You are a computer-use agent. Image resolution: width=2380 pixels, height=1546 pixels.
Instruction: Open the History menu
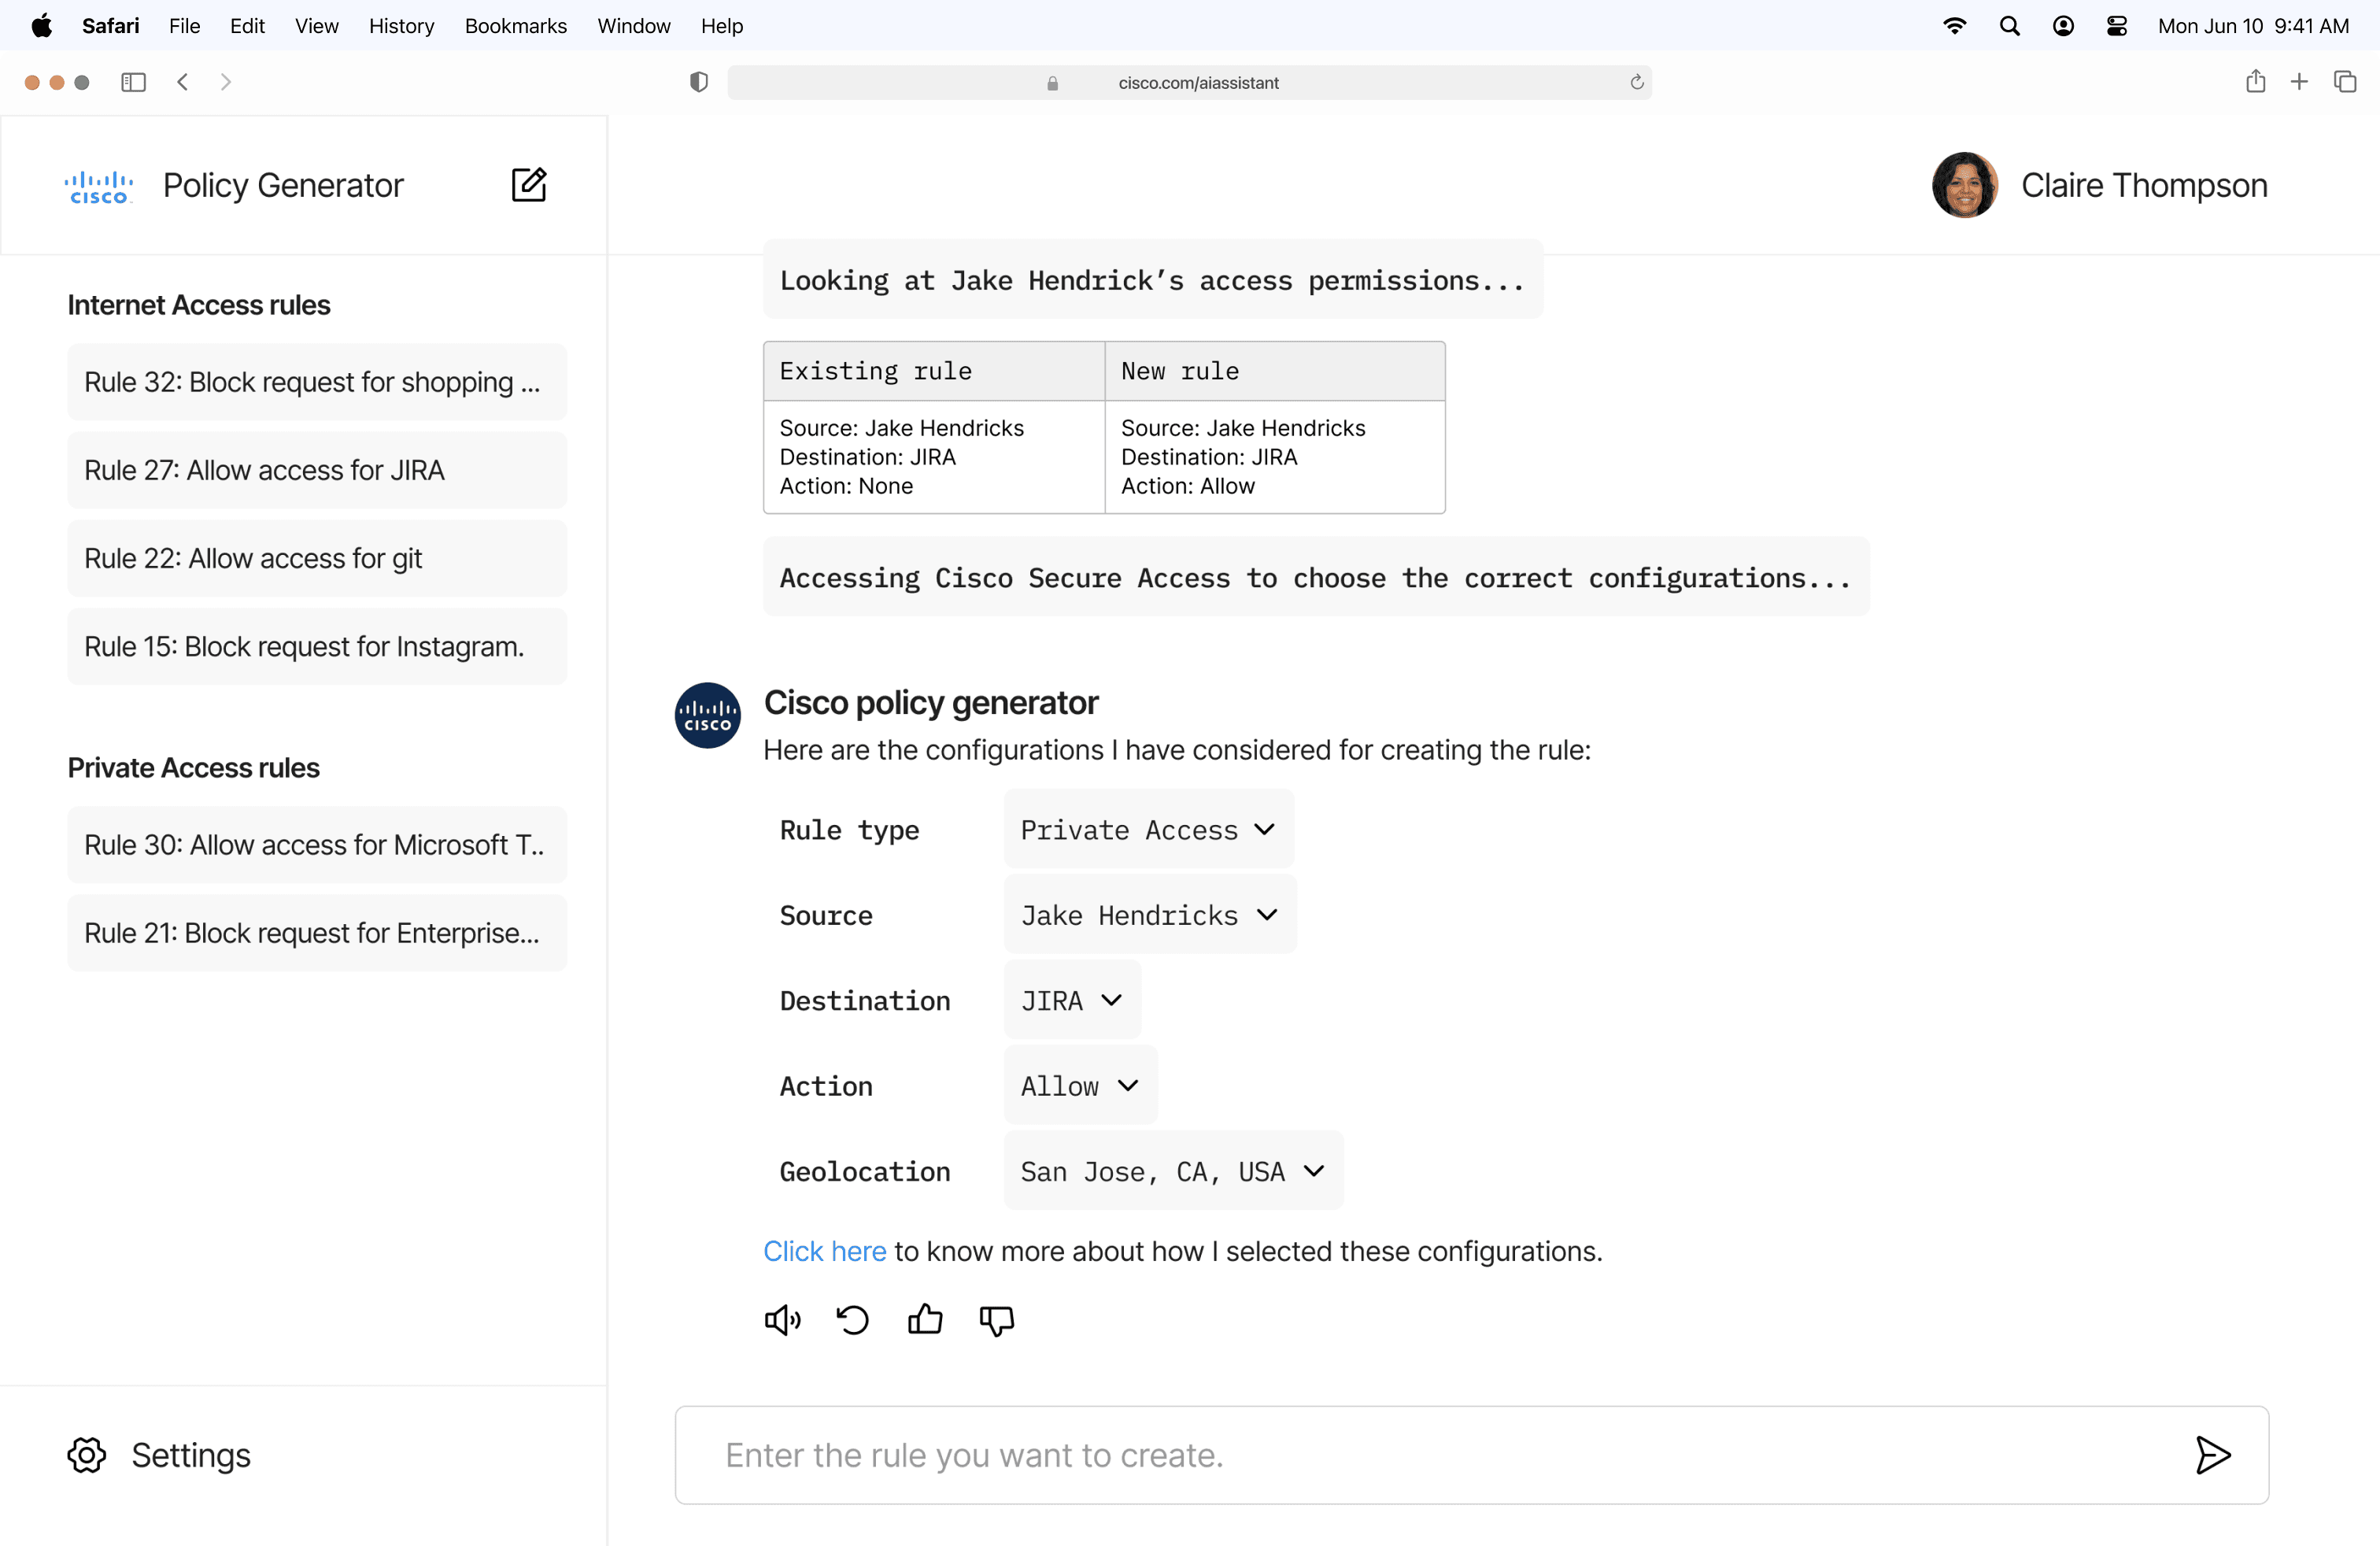(x=401, y=26)
